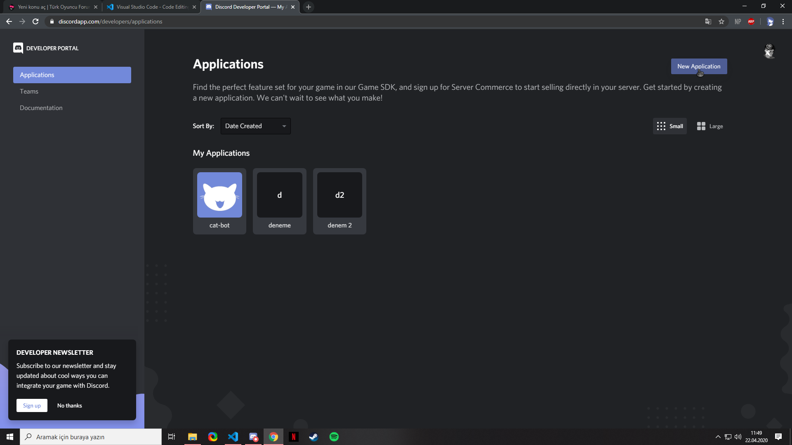Bookmark this page with the star icon
This screenshot has width=792, height=445.
tap(721, 21)
